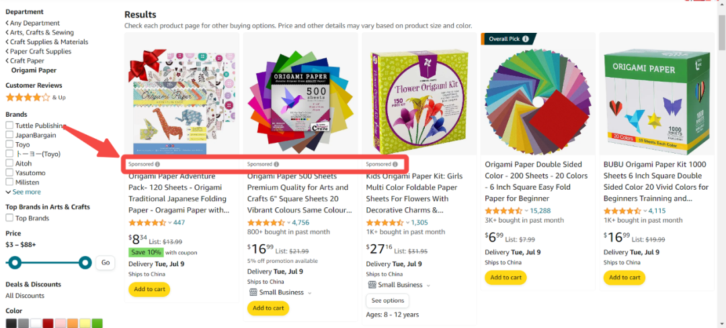Image resolution: width=726 pixels, height=328 pixels.
Task: Click the Small Business store icon under $16.99 item
Action: coord(253,292)
